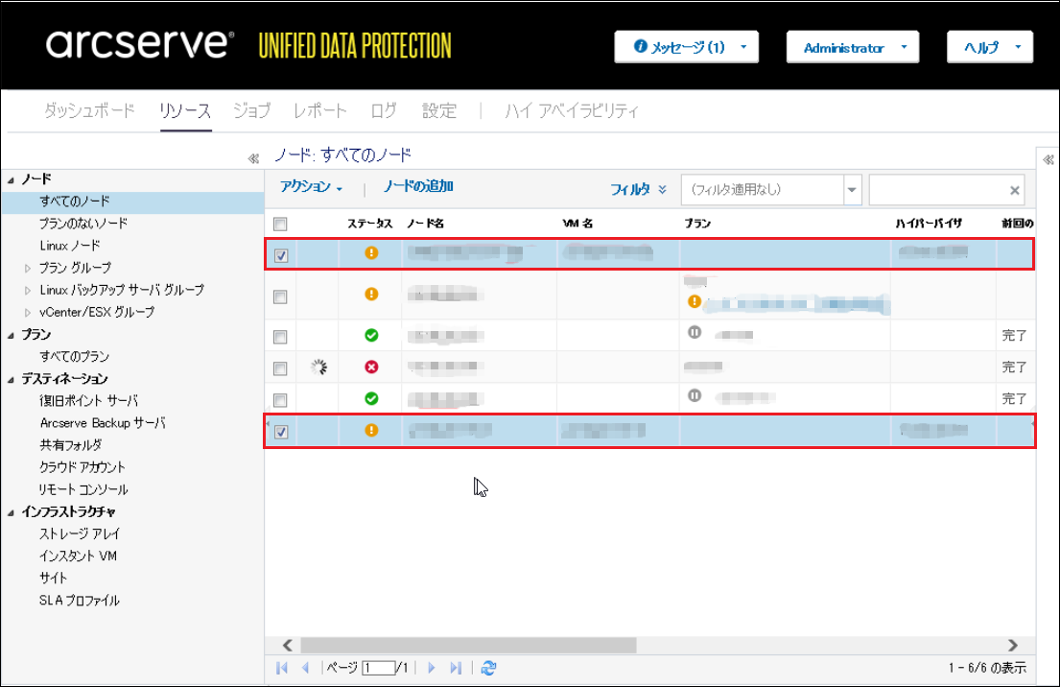Uncheck the first node row checkbox
Image resolution: width=1060 pixels, height=687 pixels.
point(281,255)
